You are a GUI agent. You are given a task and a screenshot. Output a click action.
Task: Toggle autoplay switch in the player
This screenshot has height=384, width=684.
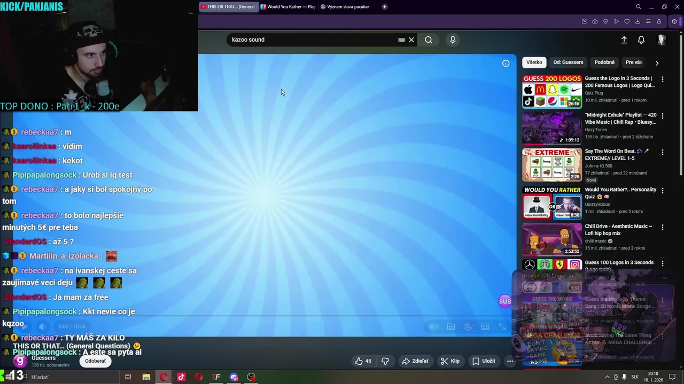[x=433, y=326]
